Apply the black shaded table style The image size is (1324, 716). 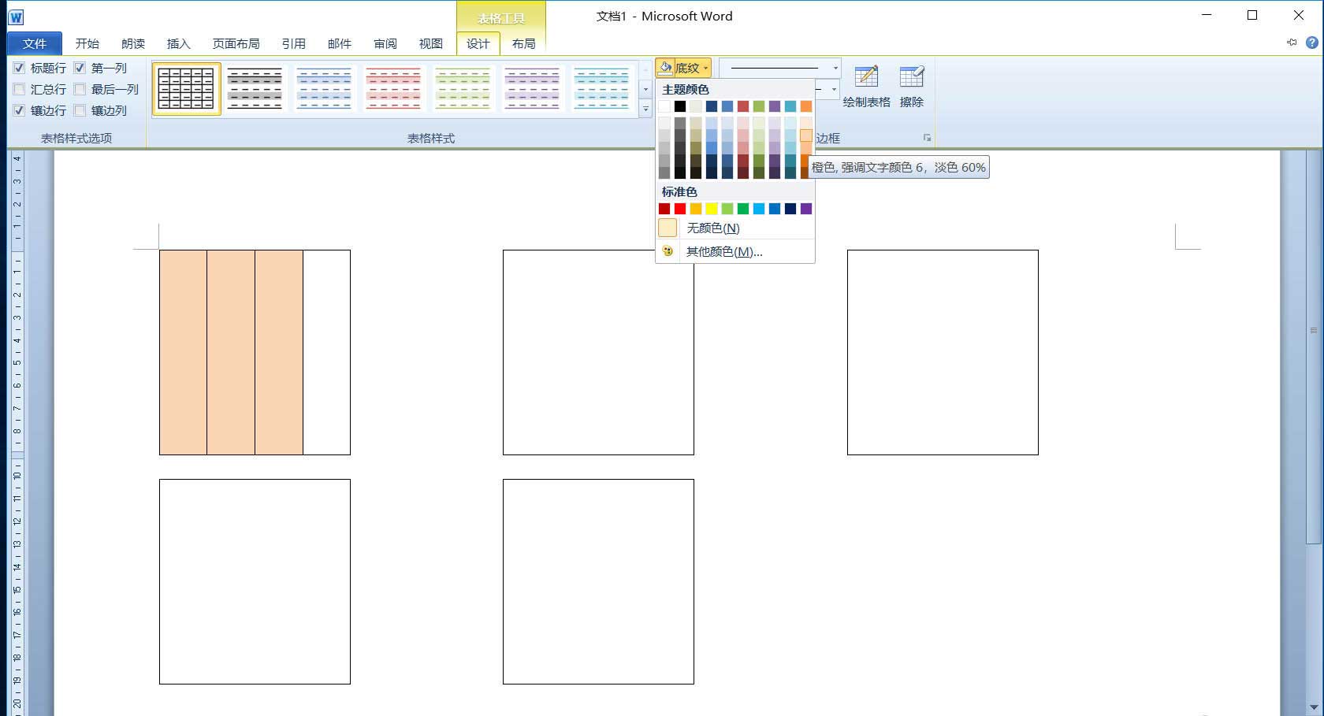[x=255, y=88]
